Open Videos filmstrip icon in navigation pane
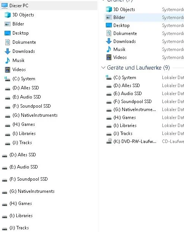Screen dimensions: 184x232 coord(8,70)
